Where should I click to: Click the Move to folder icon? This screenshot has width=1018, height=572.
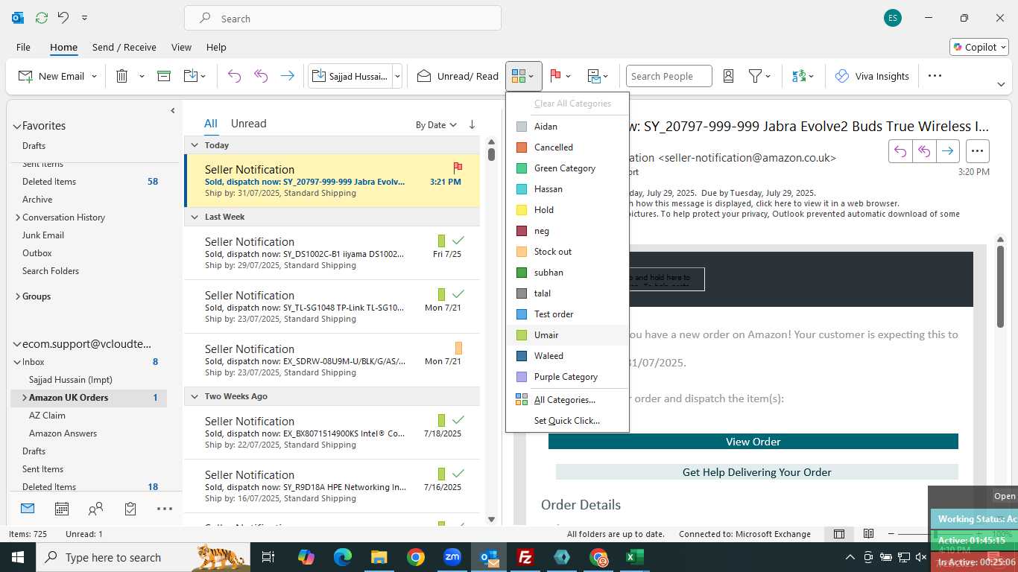tap(189, 76)
